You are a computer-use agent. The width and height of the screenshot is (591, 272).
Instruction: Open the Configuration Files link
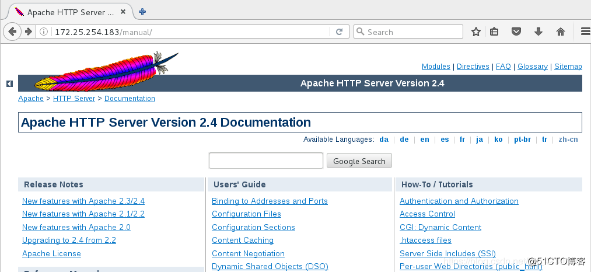(x=247, y=214)
